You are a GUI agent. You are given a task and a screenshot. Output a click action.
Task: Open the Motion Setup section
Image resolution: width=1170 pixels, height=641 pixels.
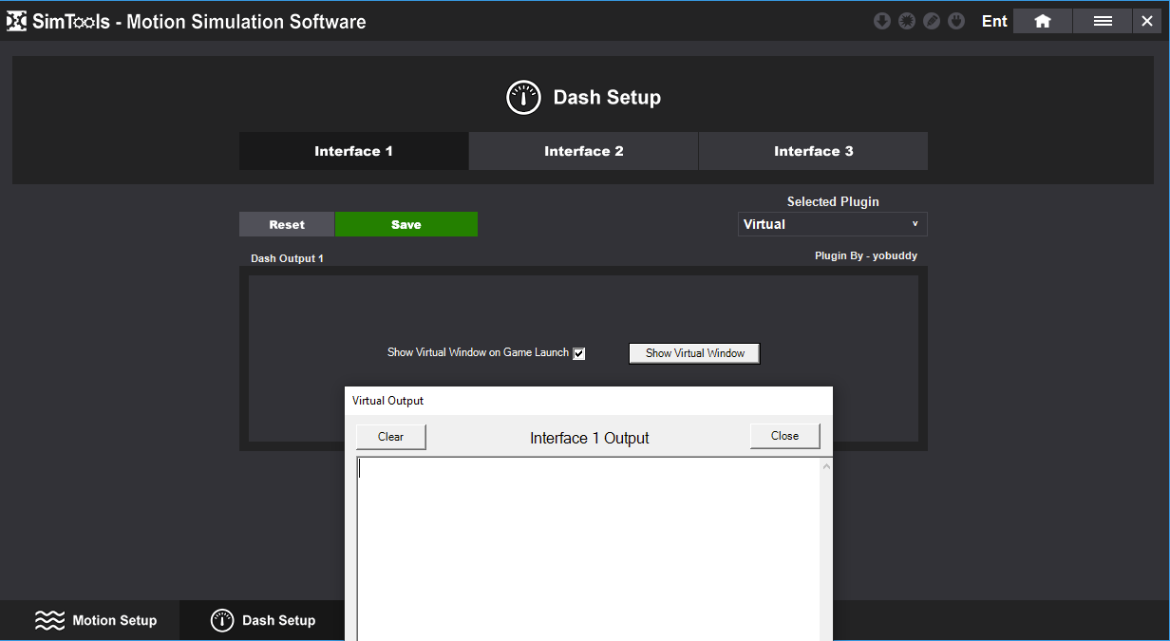pos(96,620)
